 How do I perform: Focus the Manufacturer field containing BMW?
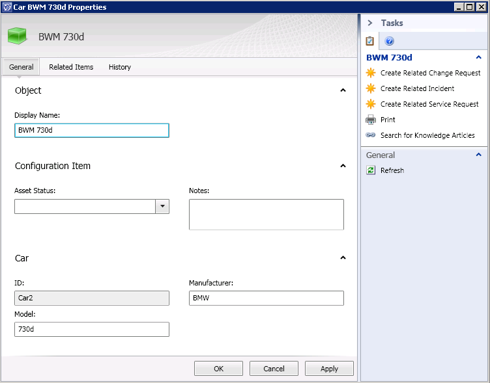(266, 298)
